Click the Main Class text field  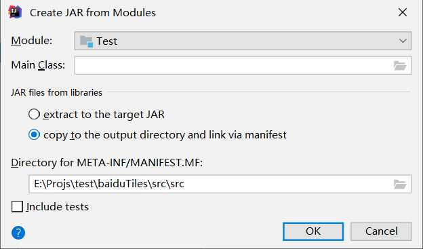[x=243, y=65]
